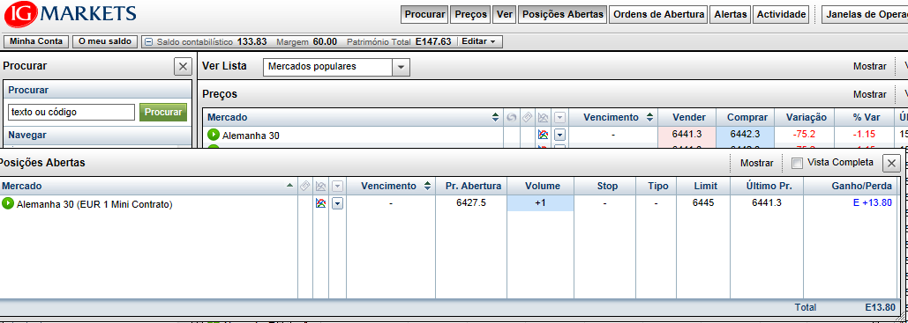Open the Editar dropdown in the balance bar

[x=478, y=41]
